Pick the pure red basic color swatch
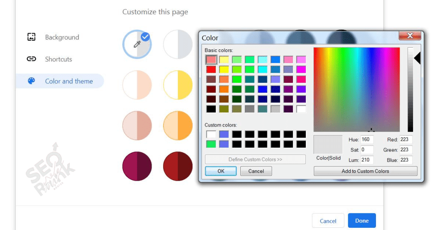The height and width of the screenshot is (230, 441). [211, 69]
